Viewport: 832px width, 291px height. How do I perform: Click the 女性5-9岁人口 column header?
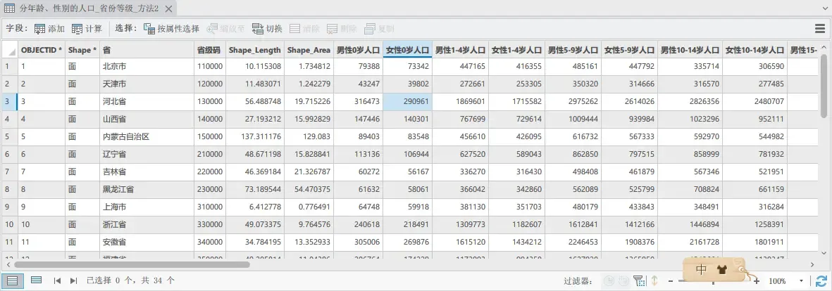pyautogui.click(x=629, y=51)
